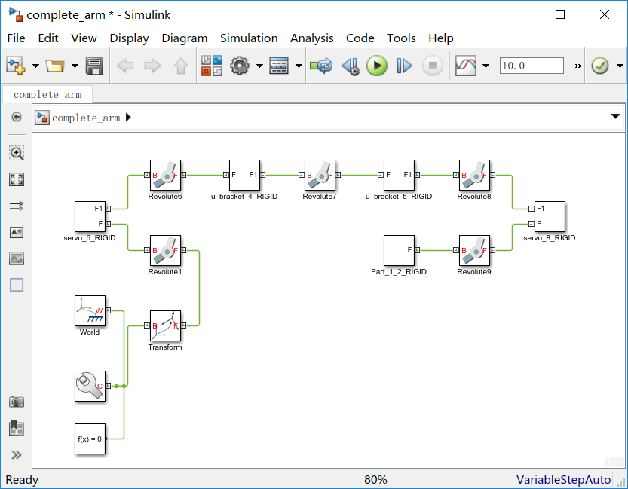628x489 pixels.
Task: Add an Annotation with the text icon
Action: (x=17, y=232)
